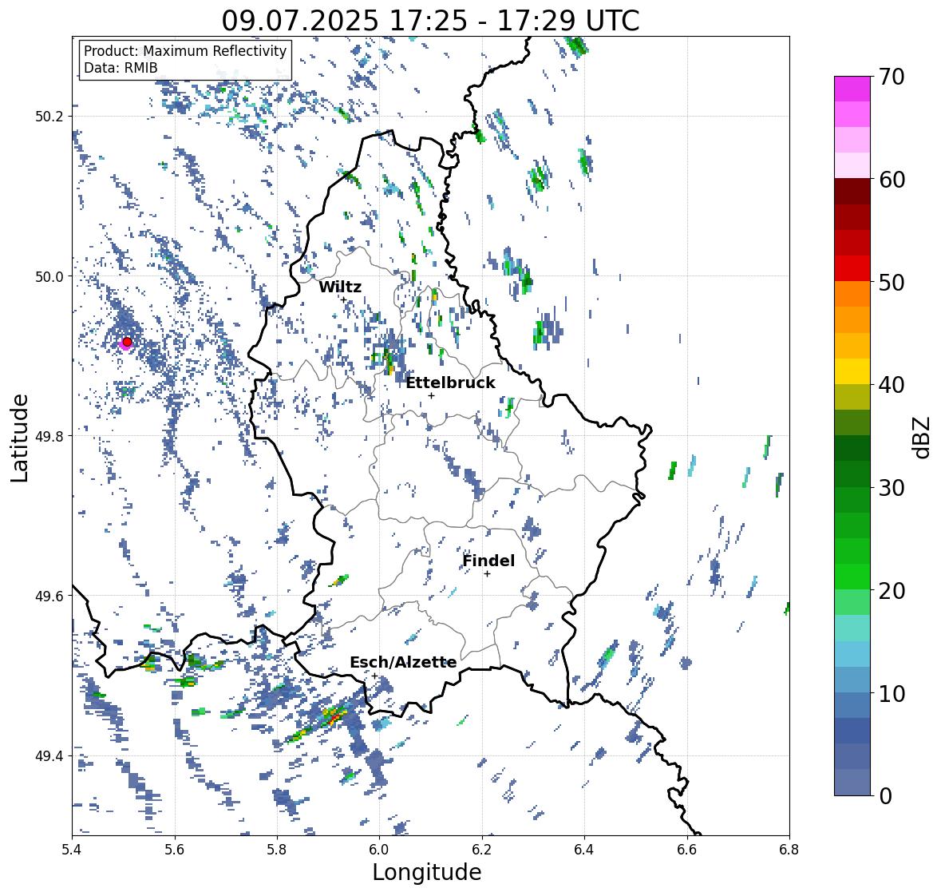Click the plus marker below the Ettelbruck label

(431, 395)
